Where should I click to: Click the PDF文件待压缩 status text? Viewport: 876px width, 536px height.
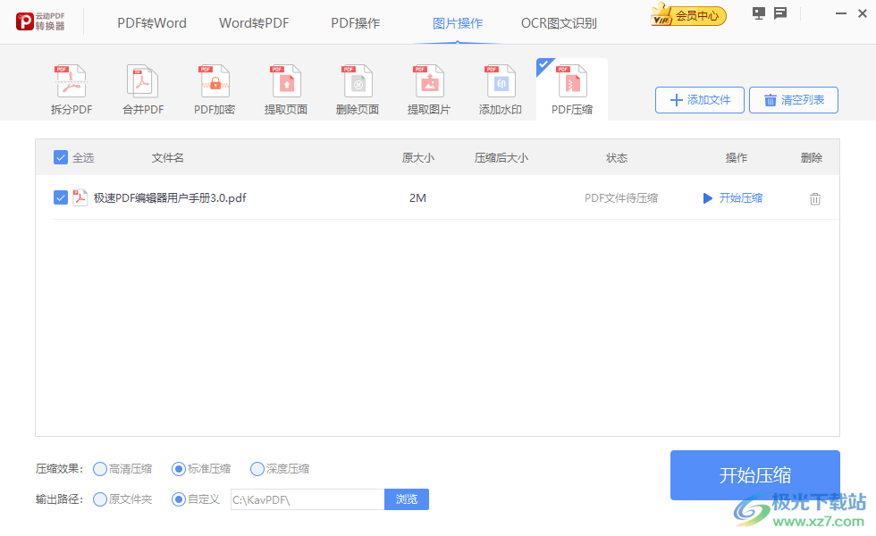(621, 197)
